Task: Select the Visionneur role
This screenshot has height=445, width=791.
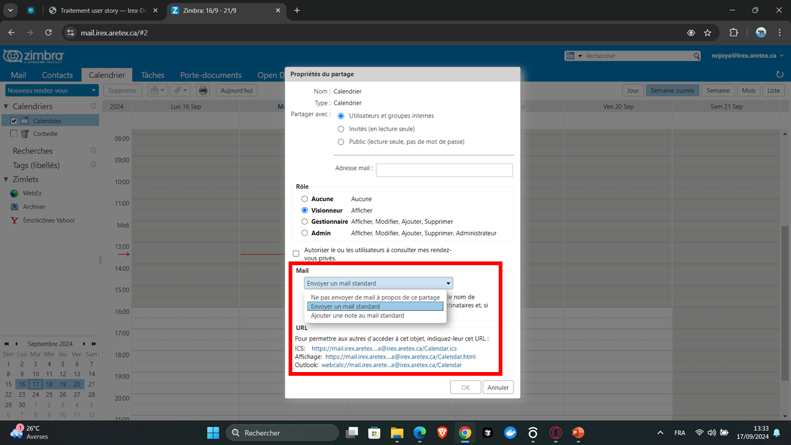Action: (x=304, y=210)
